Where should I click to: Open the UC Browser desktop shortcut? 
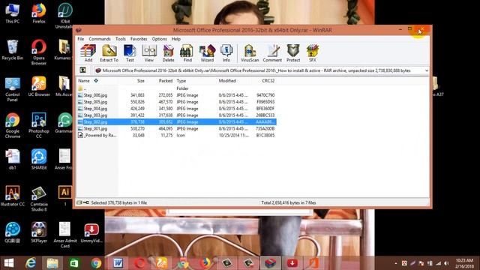pos(39,86)
